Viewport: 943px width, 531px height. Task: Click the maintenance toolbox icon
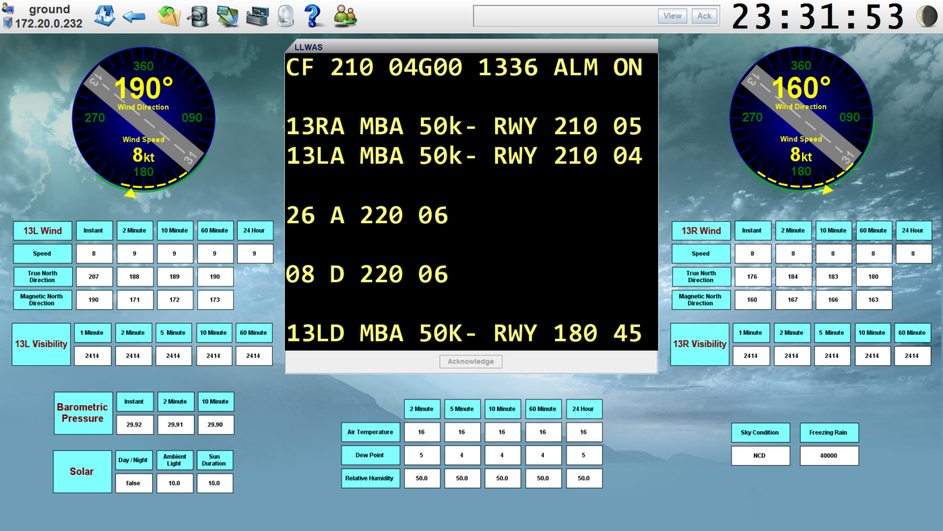(x=257, y=15)
